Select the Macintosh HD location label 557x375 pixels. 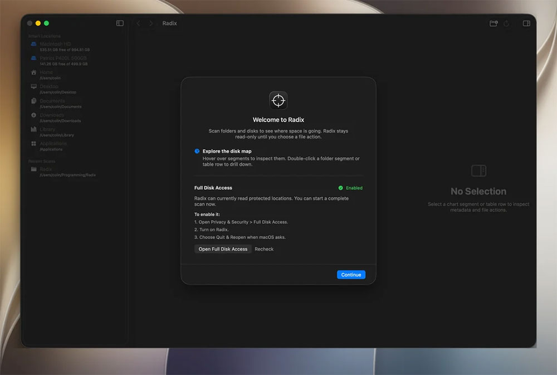[55, 43]
